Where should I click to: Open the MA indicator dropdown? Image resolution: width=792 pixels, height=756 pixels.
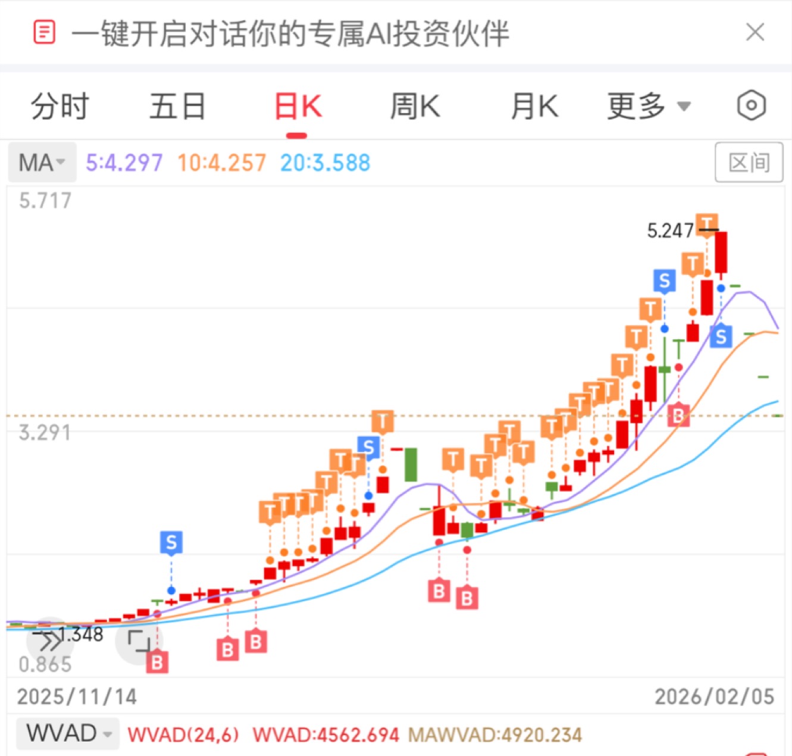42,163
